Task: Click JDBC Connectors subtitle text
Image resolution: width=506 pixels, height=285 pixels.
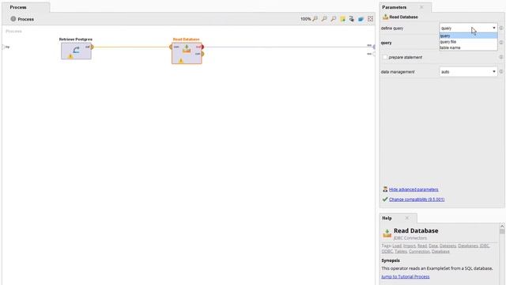Action: [x=410, y=237]
